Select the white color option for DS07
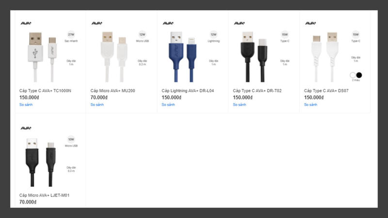This screenshot has width=388, height=218. (x=353, y=75)
